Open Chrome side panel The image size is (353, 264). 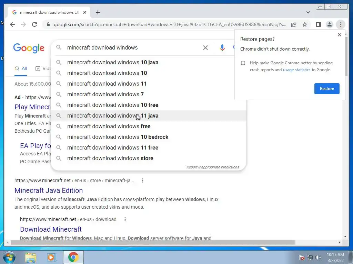pos(318,24)
